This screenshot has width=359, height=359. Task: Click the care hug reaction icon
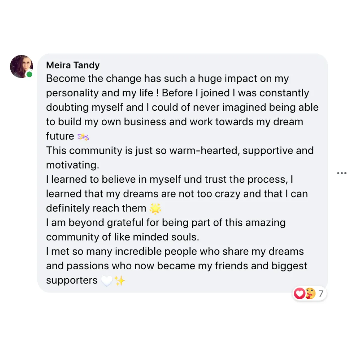310,293
